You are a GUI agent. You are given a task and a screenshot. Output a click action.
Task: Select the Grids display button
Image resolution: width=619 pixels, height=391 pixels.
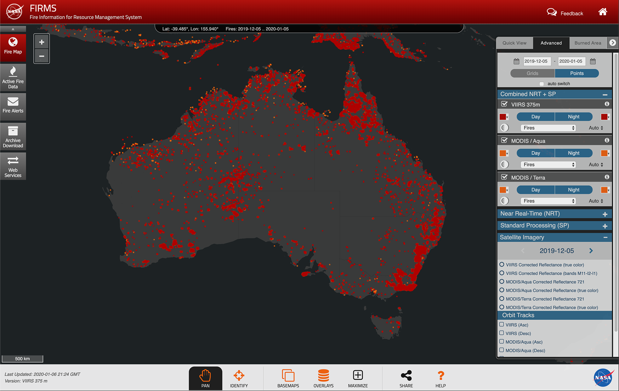tap(532, 73)
